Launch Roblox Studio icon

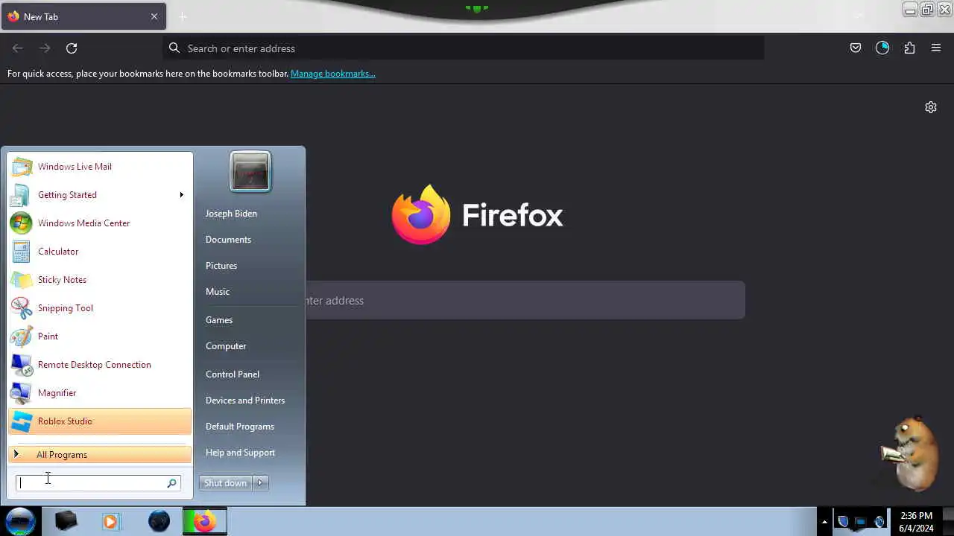click(x=22, y=421)
